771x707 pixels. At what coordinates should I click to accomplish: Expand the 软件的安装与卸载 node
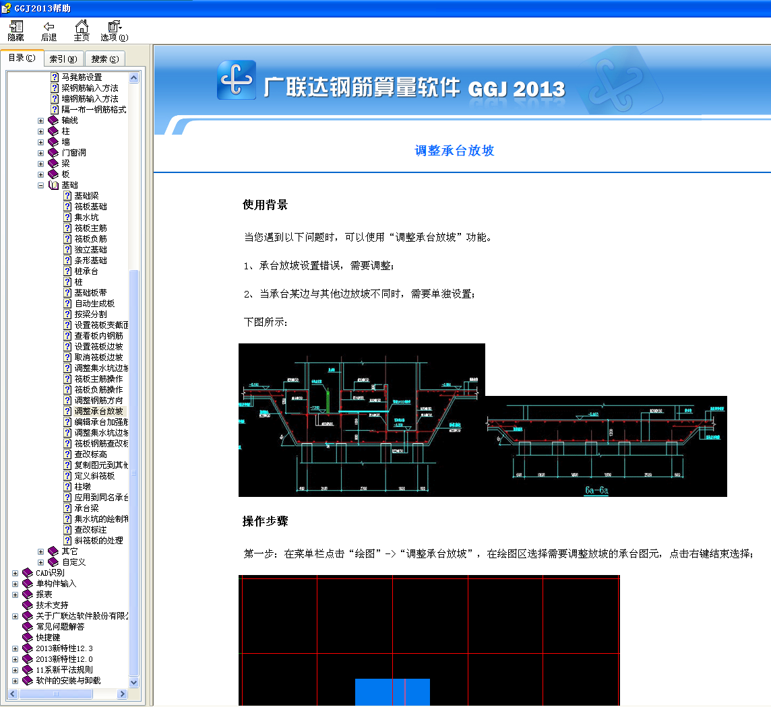[16, 681]
